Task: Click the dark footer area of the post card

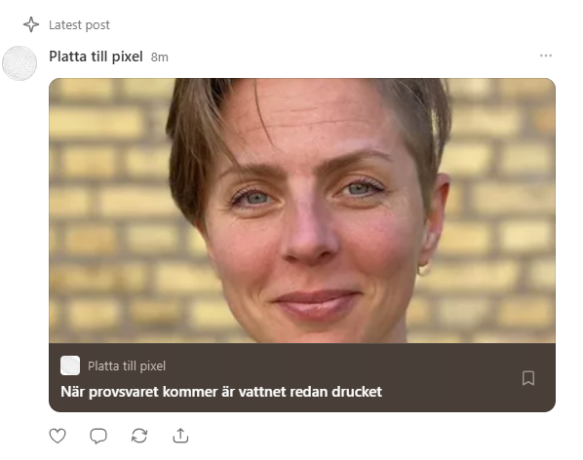Action: 302,377
